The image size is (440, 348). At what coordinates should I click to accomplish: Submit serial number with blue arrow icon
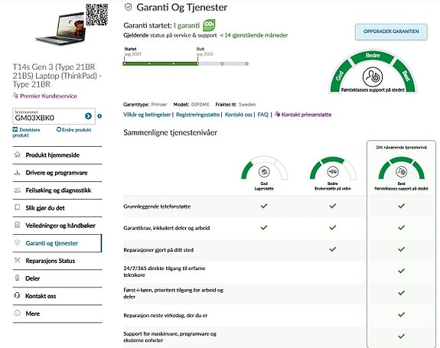89,116
